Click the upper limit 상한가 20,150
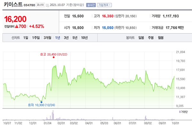192x128 pixels. [125, 16]
